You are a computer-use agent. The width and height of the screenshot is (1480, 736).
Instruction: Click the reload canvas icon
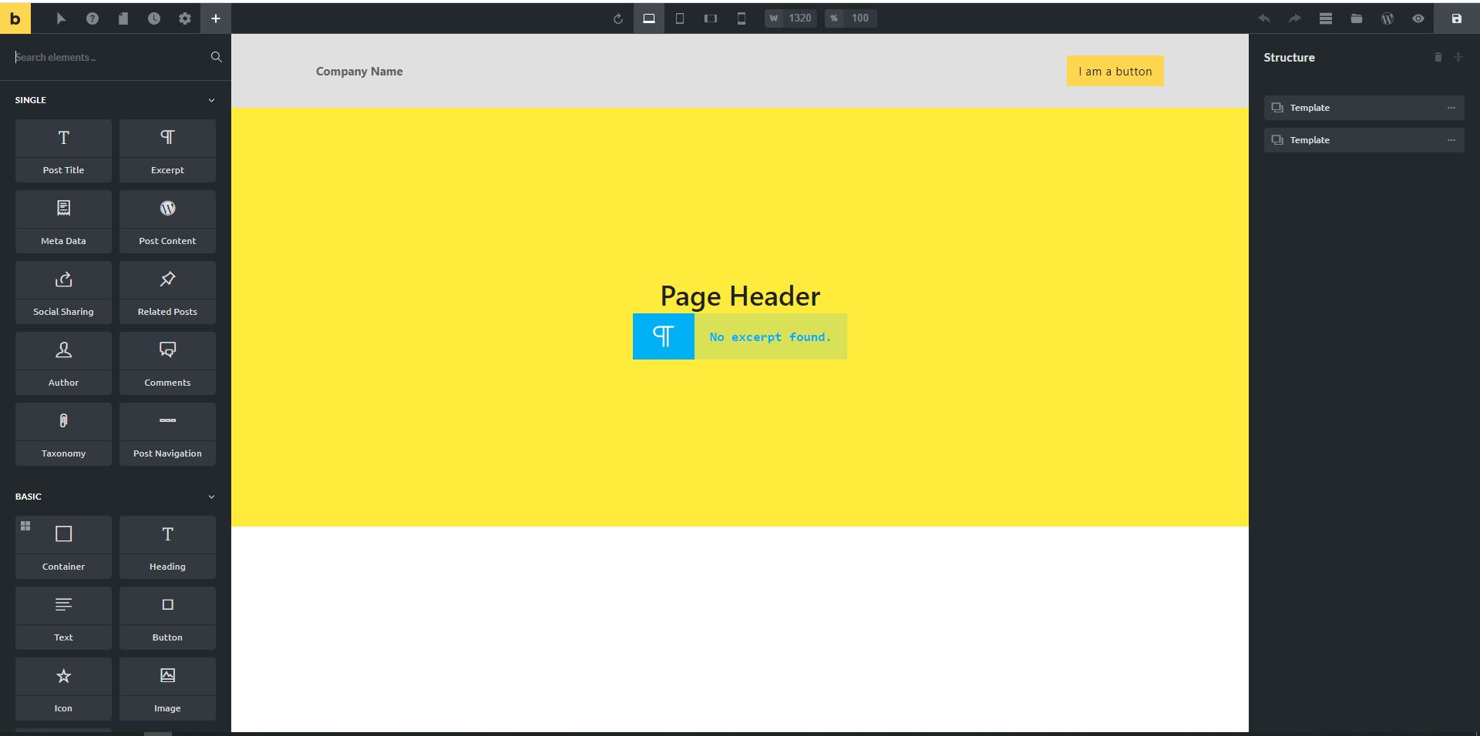[617, 18]
